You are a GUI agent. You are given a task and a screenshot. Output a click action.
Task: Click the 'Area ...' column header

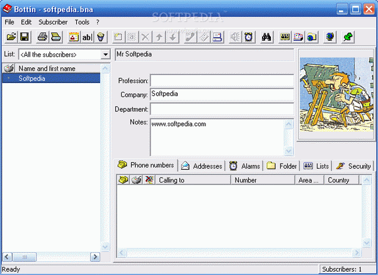click(310, 180)
